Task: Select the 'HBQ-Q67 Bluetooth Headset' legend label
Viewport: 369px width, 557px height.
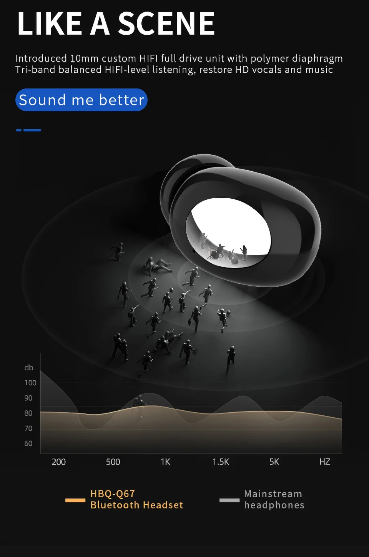Action: point(137,499)
